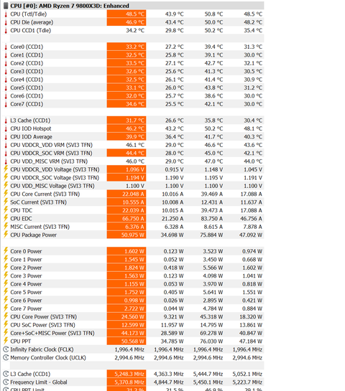Click lightning icon beside Core 7 Power
This screenshot has width=345, height=391.
6,308
